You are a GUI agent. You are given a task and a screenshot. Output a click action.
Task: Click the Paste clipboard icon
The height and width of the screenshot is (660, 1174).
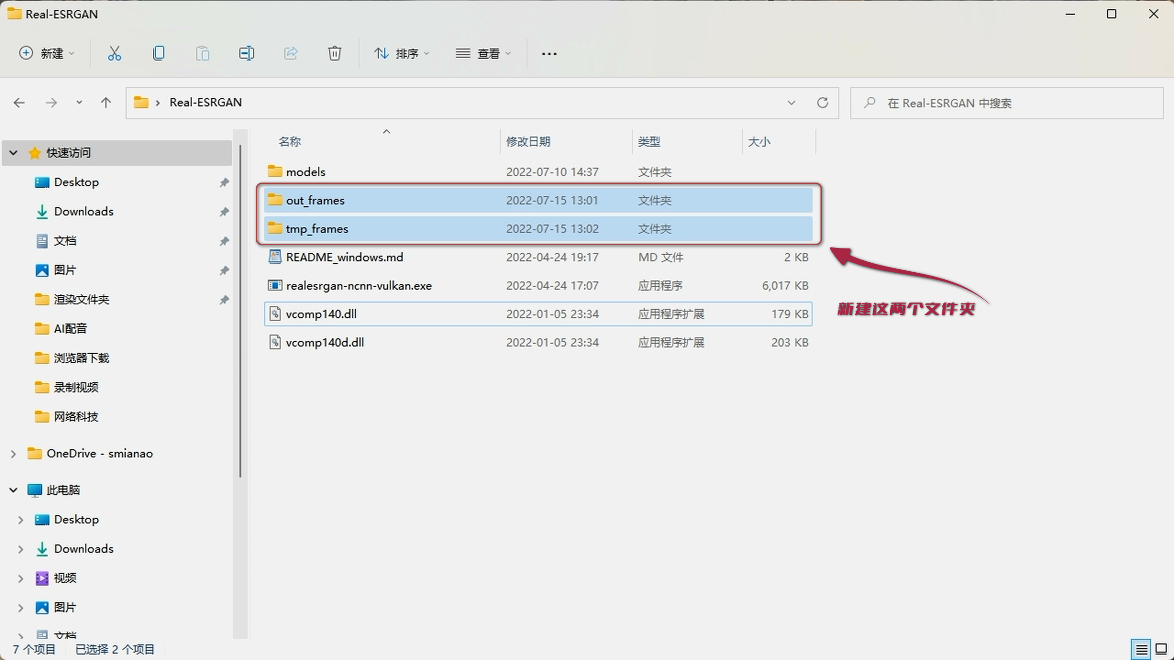(203, 53)
